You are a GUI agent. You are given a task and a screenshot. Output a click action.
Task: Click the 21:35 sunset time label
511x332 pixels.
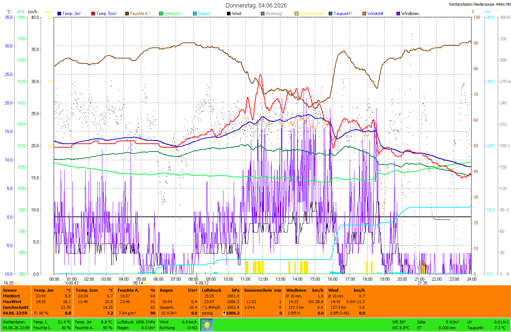(x=423, y=283)
